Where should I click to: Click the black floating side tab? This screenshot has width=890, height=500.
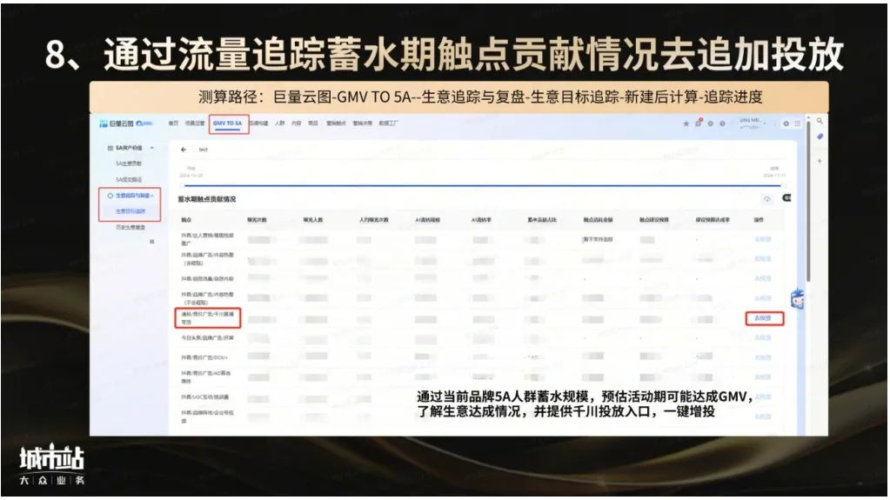coord(786,198)
